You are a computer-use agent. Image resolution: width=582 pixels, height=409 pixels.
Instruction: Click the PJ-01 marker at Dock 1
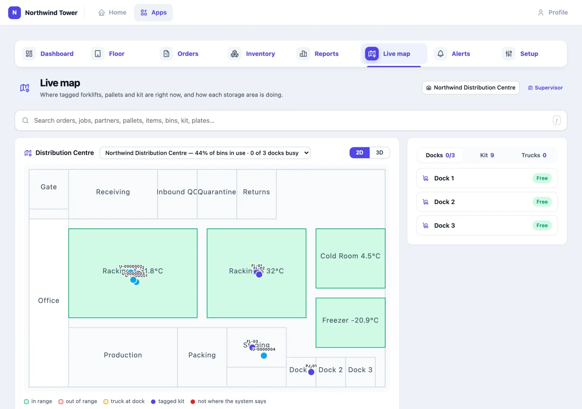311,372
